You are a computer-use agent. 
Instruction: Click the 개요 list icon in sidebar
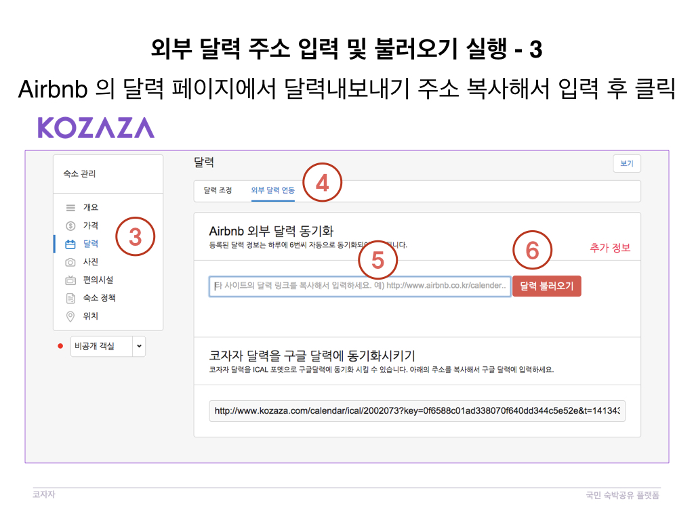click(70, 207)
